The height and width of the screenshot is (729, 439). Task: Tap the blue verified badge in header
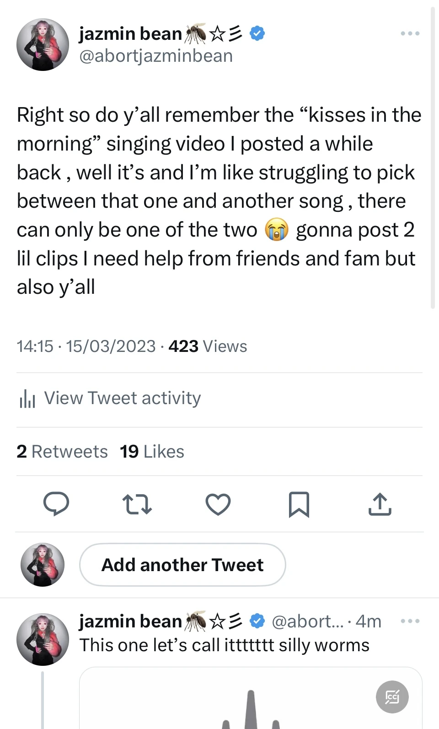[x=257, y=33]
